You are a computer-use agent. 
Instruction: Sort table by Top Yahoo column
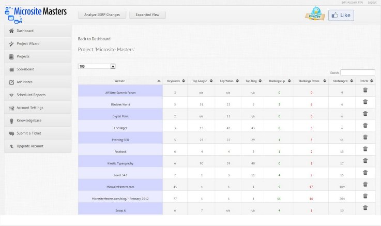point(228,81)
